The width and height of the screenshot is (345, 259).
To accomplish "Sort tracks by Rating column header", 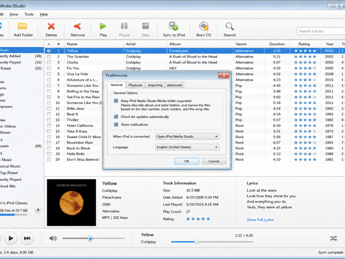I will (305, 44).
